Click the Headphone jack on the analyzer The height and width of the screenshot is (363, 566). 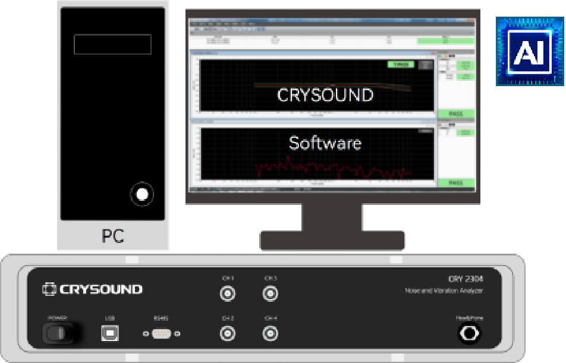pyautogui.click(x=469, y=333)
